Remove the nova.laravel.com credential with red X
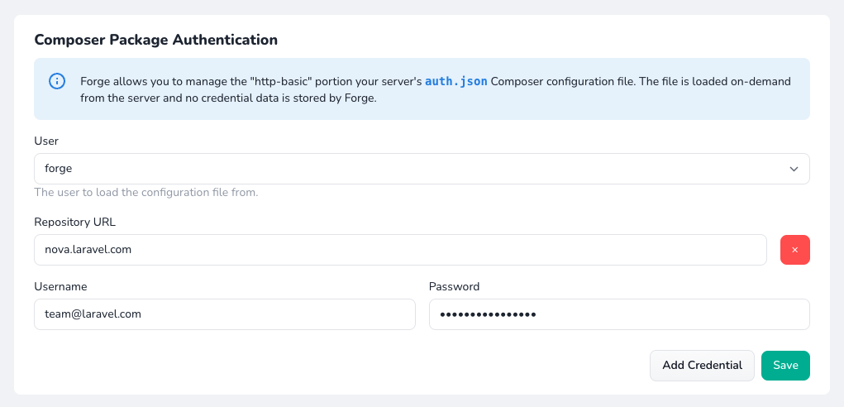The height and width of the screenshot is (407, 844). (794, 249)
